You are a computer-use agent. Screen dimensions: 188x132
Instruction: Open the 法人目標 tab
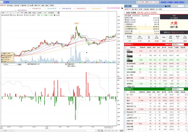[159, 9]
